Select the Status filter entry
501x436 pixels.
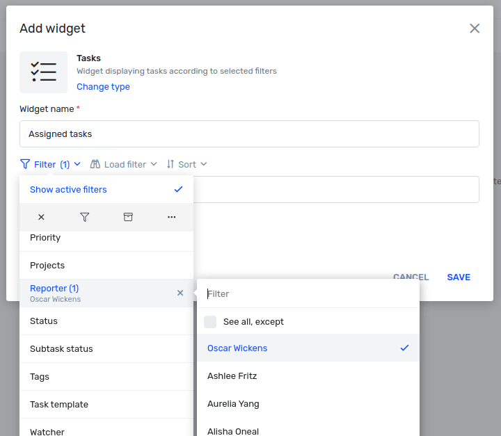106,321
